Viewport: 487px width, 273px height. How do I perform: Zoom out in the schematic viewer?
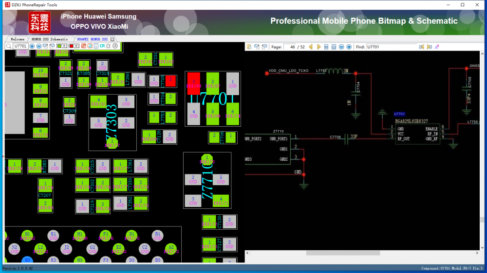(x=341, y=47)
